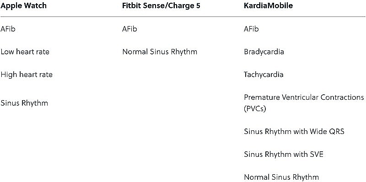Click Premature Ventricular Contractions text

click(x=304, y=97)
